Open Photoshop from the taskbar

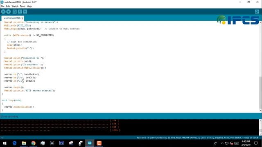(x=61, y=143)
